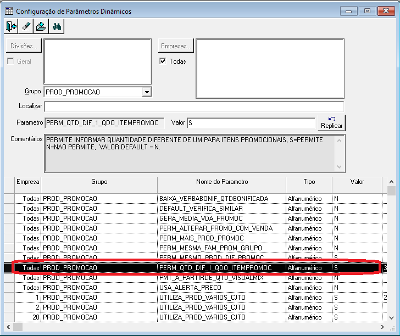Click inside the Comentários text area
The height and width of the screenshot is (336, 400).
pyautogui.click(x=190, y=154)
